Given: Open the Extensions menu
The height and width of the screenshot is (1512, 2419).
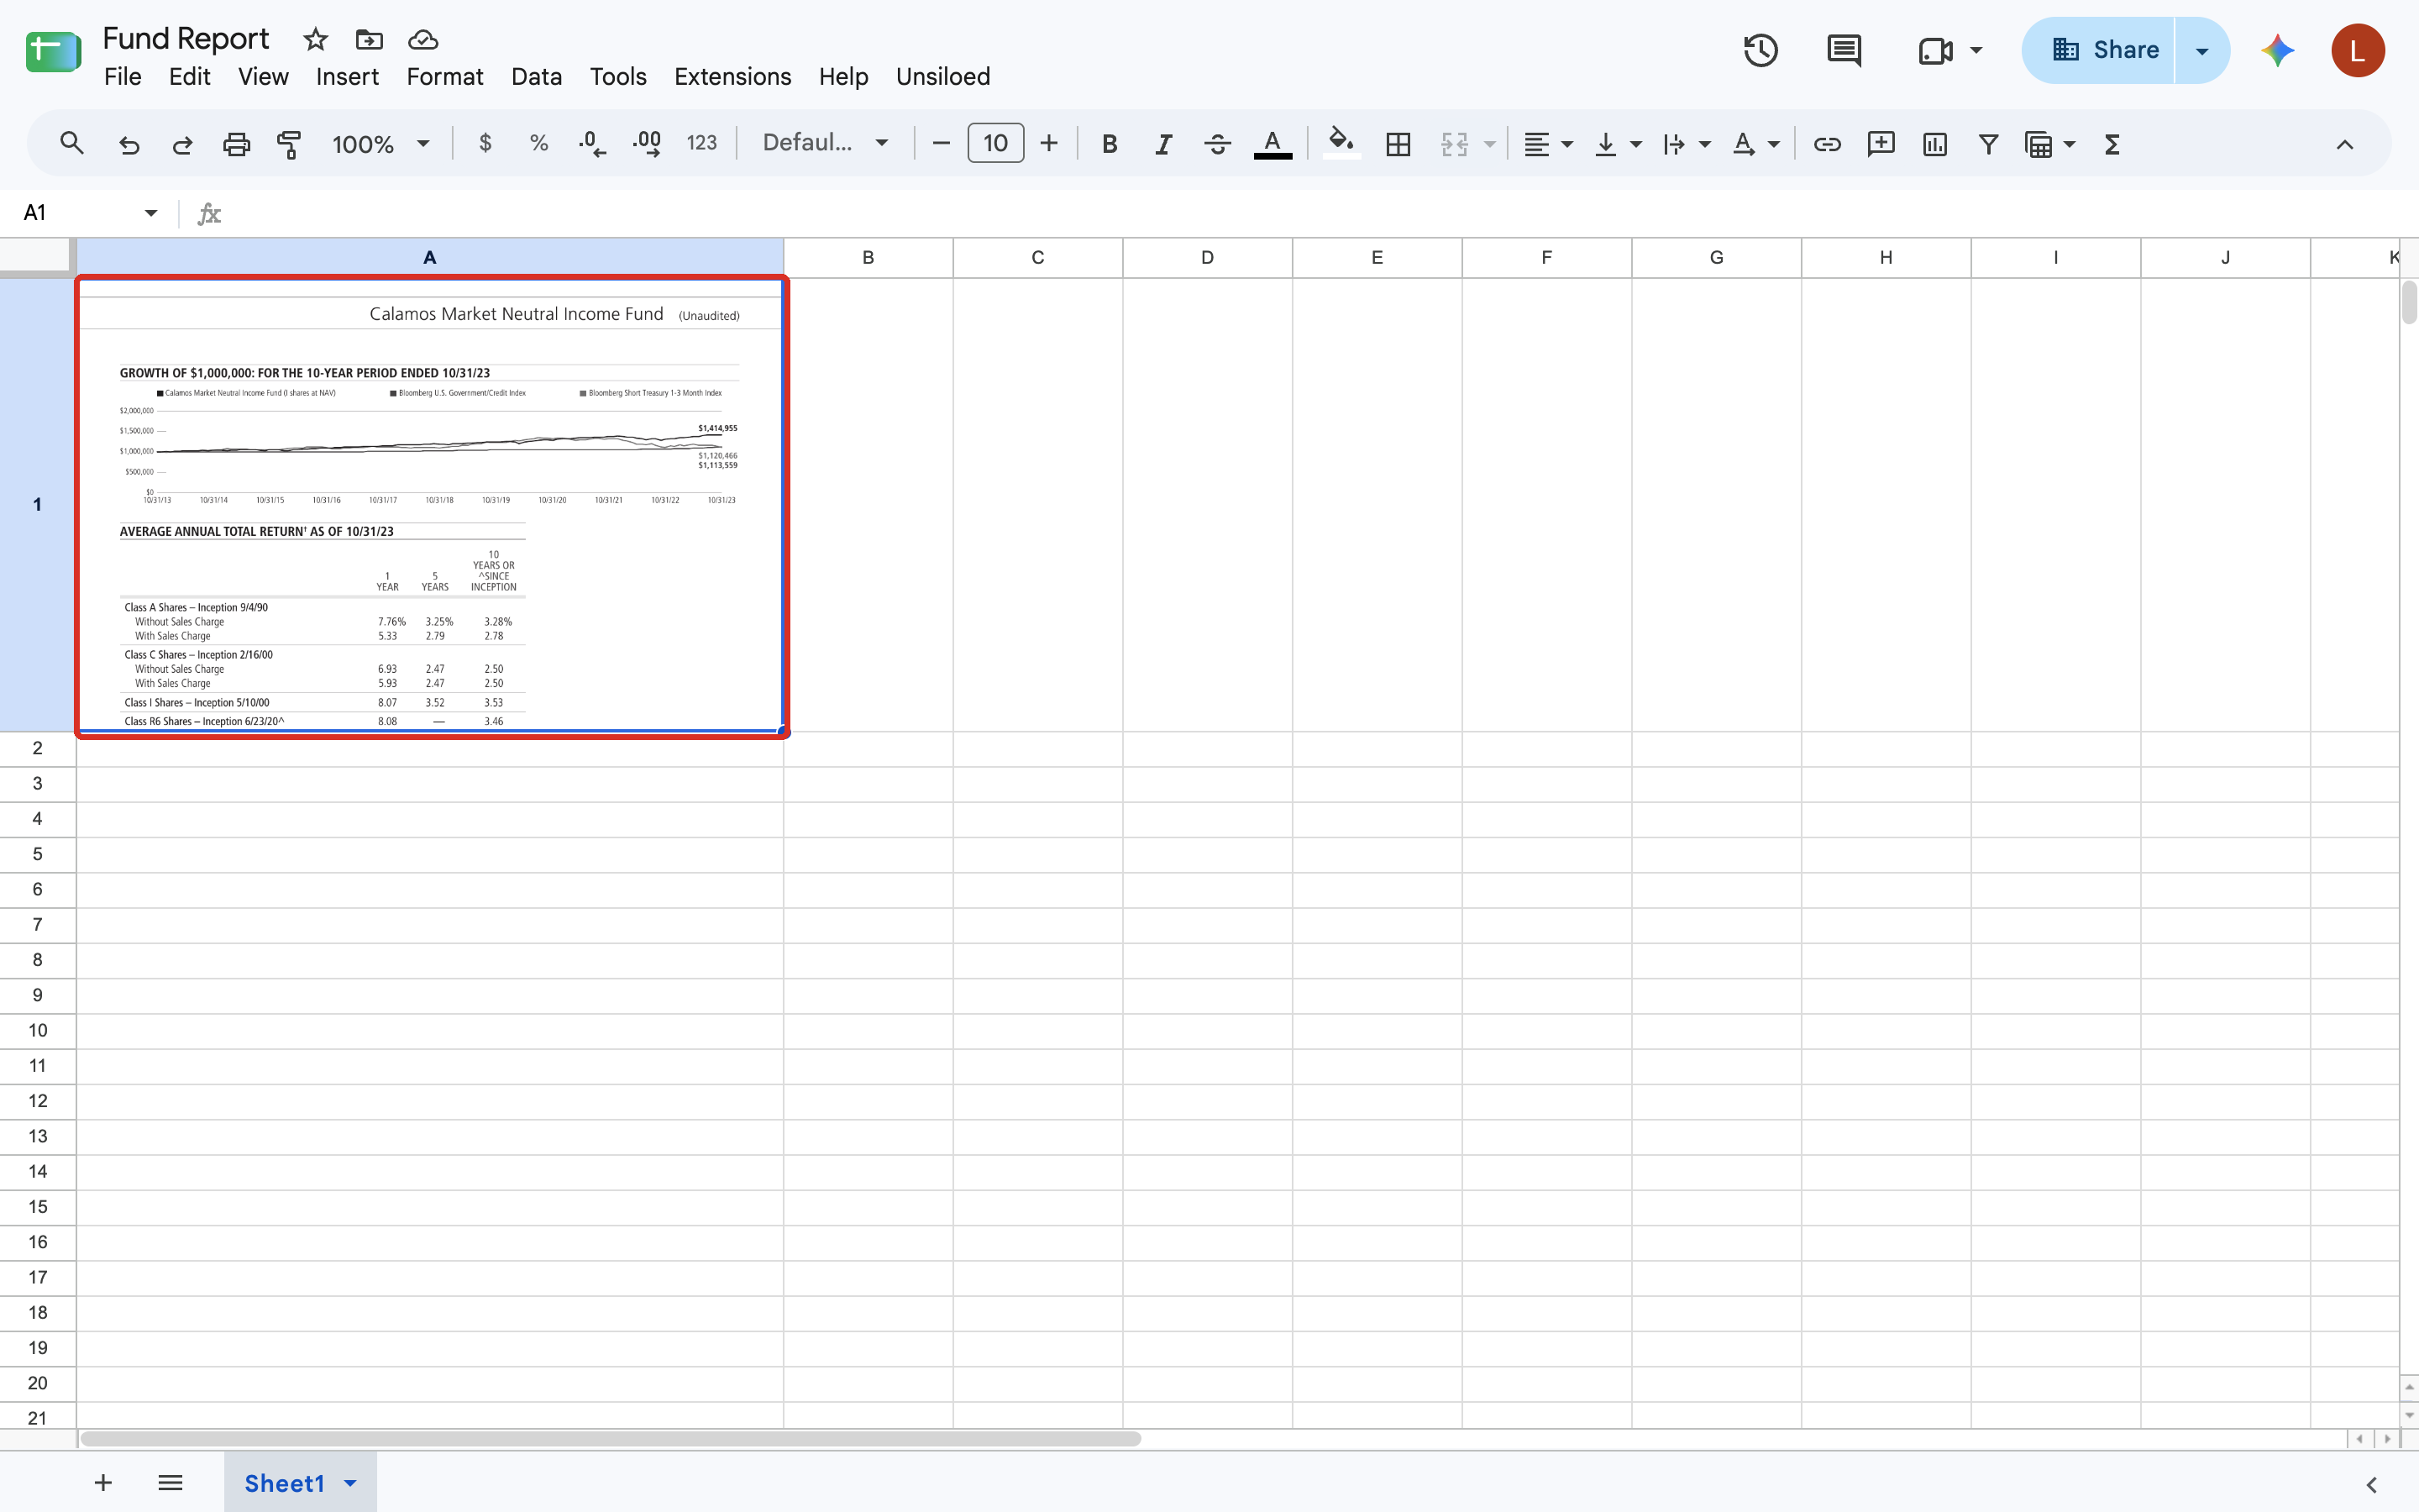Looking at the screenshot, I should pyautogui.click(x=732, y=77).
